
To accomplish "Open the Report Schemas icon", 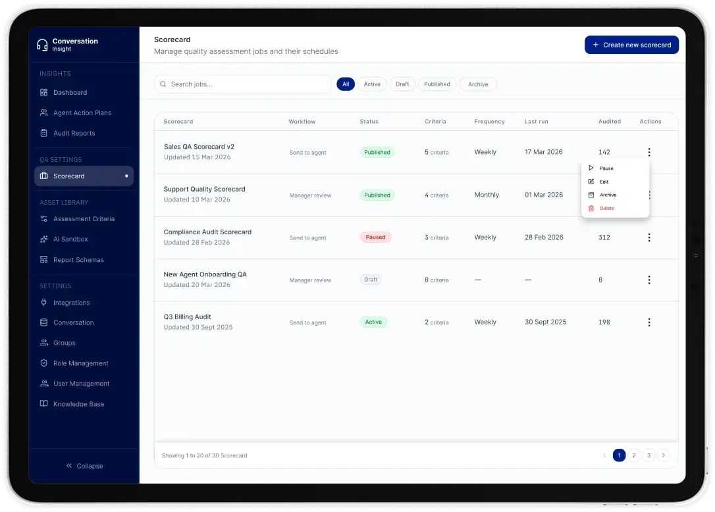I will [43, 260].
